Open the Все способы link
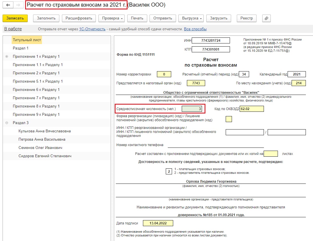 [x=195, y=29]
